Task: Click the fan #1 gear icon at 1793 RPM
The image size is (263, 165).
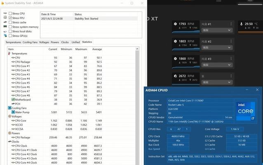Action: click(x=175, y=24)
